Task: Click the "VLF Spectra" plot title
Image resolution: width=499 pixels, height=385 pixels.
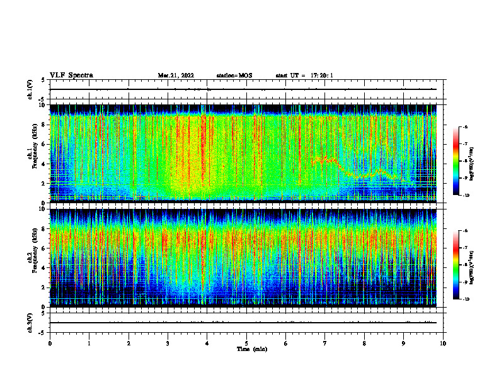Action: point(71,75)
